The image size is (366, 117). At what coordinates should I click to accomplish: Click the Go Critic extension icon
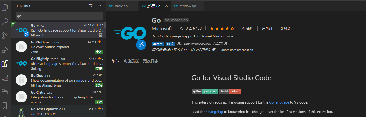(21, 97)
